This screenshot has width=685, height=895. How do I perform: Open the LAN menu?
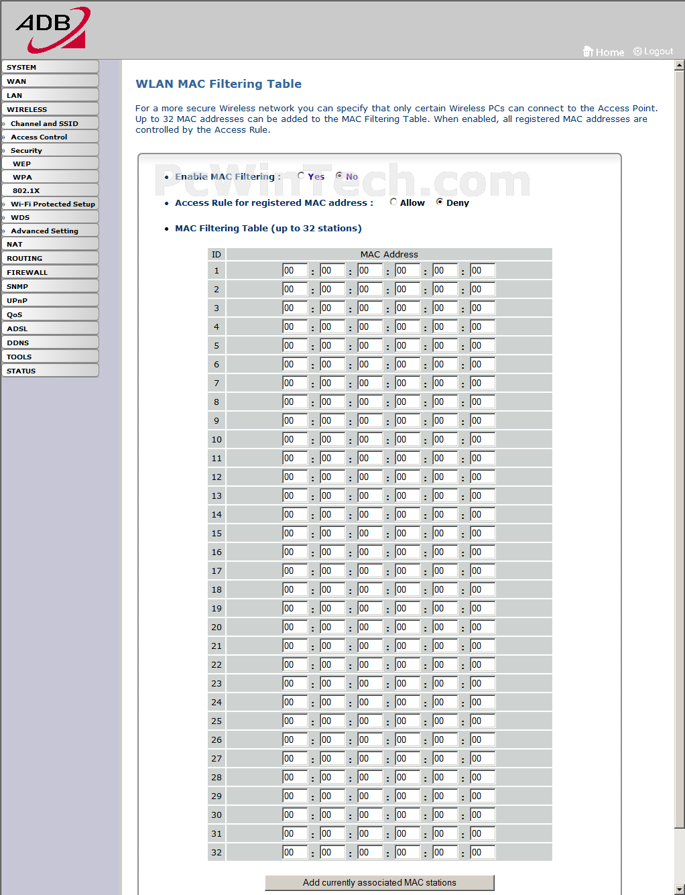tap(50, 95)
